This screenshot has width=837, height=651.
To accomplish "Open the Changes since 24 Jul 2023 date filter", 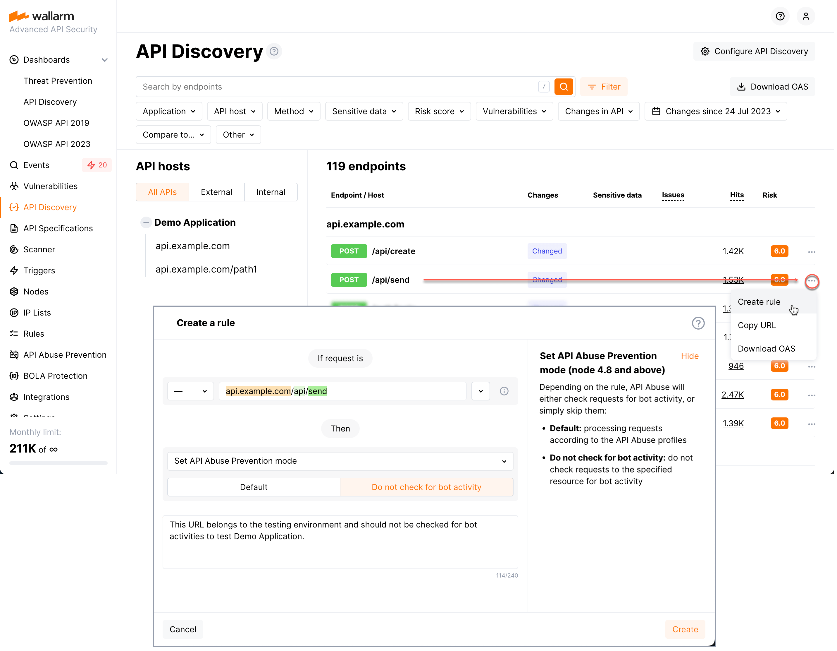I will tap(716, 111).
